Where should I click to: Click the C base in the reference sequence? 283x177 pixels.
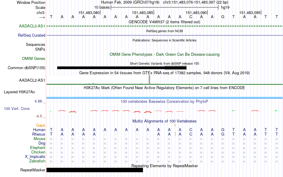pyautogui.click(x=191, y=17)
